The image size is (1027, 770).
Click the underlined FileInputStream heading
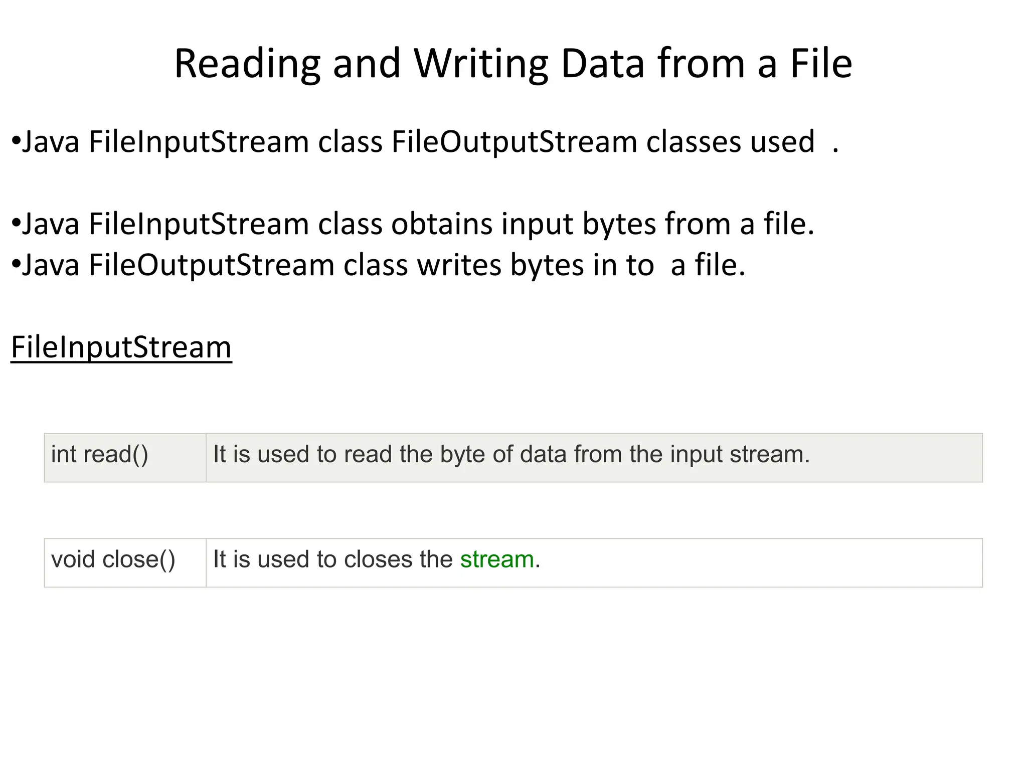click(x=121, y=347)
